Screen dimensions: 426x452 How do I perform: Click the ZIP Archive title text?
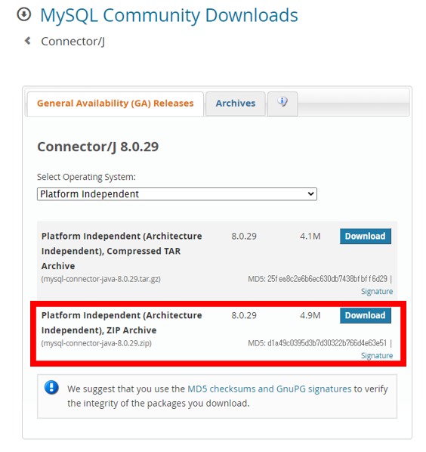click(x=122, y=323)
